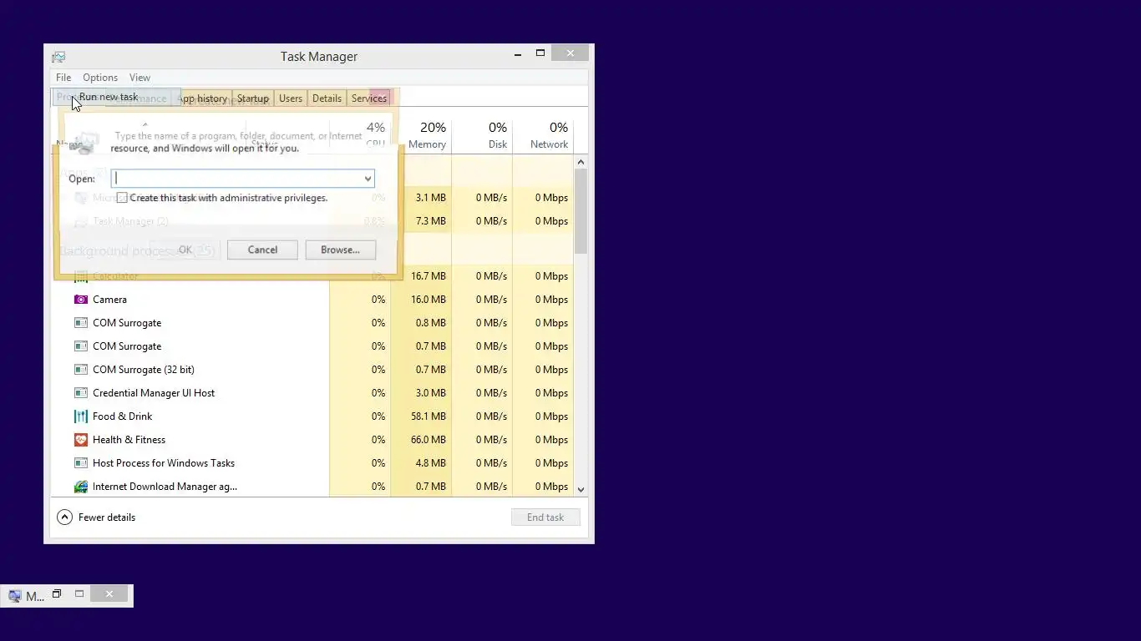This screenshot has height=641, width=1141.
Task: Click the Camera app icon
Action: pyautogui.click(x=81, y=300)
